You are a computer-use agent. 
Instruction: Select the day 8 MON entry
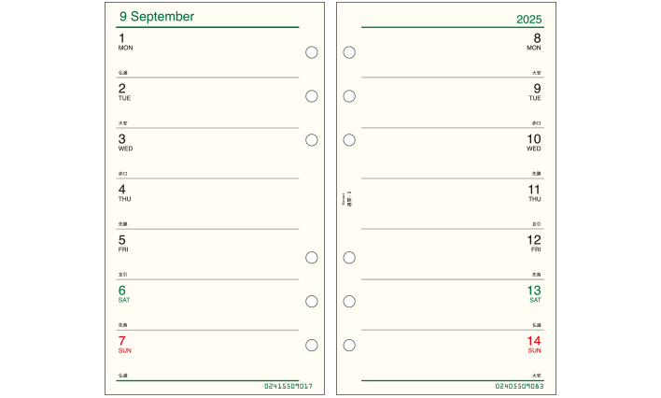click(x=534, y=42)
